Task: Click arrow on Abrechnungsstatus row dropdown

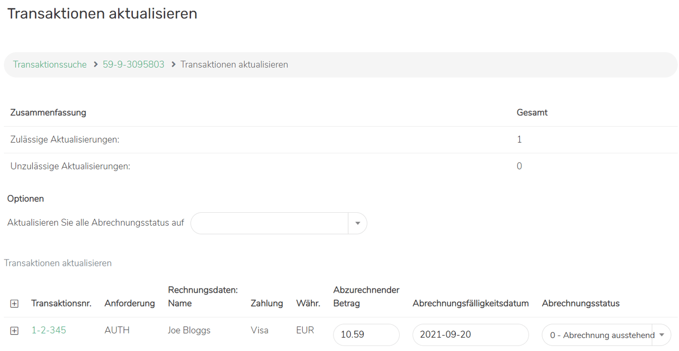Action: coord(662,335)
